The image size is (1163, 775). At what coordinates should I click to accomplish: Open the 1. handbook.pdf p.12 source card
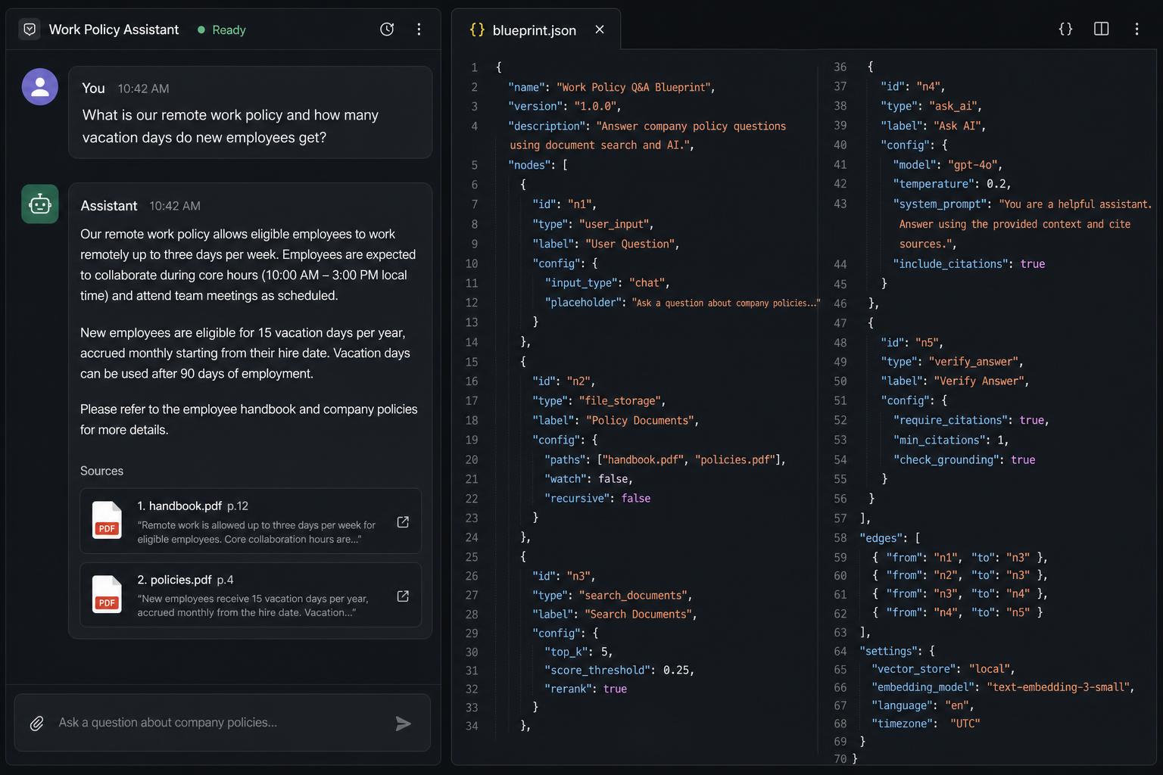pos(251,521)
